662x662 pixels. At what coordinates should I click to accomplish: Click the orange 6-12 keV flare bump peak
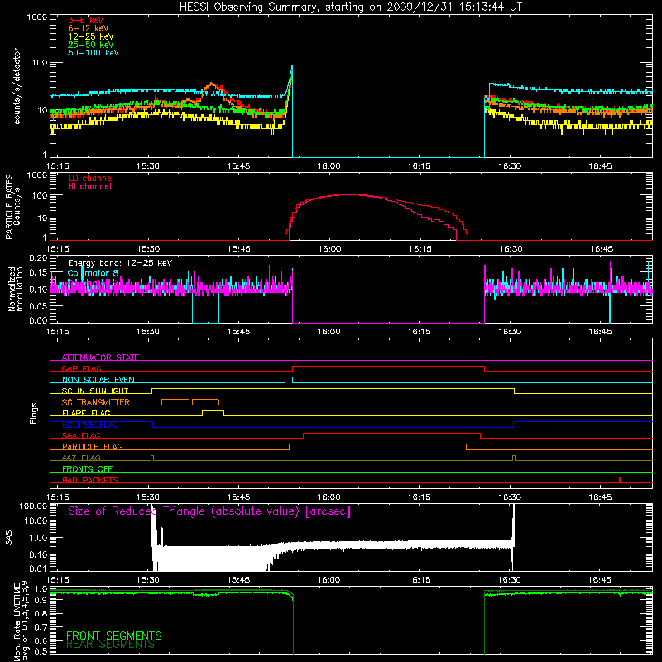(211, 84)
